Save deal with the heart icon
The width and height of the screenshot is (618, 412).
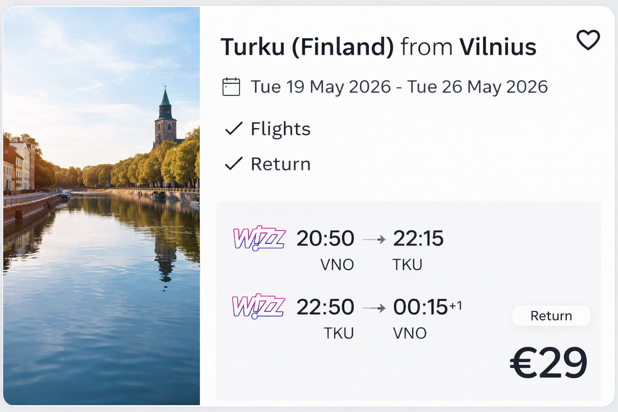click(x=588, y=40)
